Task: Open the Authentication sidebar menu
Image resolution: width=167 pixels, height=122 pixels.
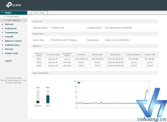Action: pyautogui.click(x=12, y=45)
